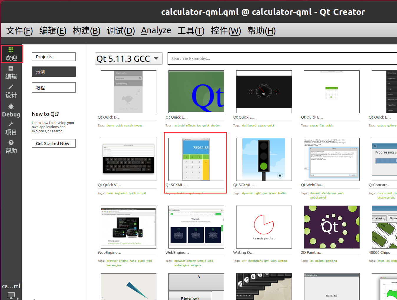This screenshot has width=397, height=300.
Task: Click the Projects button
Action: (54, 57)
